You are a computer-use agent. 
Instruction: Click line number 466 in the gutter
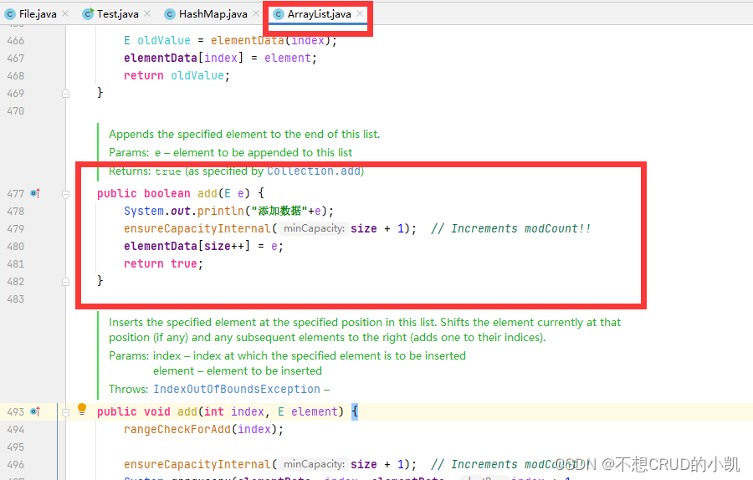[15, 41]
